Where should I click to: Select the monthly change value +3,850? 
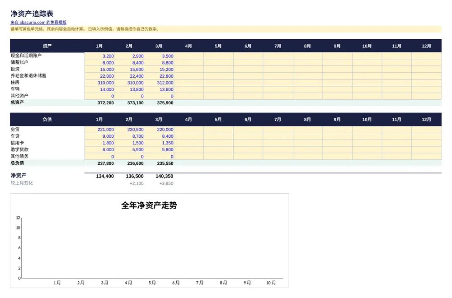tap(166, 183)
